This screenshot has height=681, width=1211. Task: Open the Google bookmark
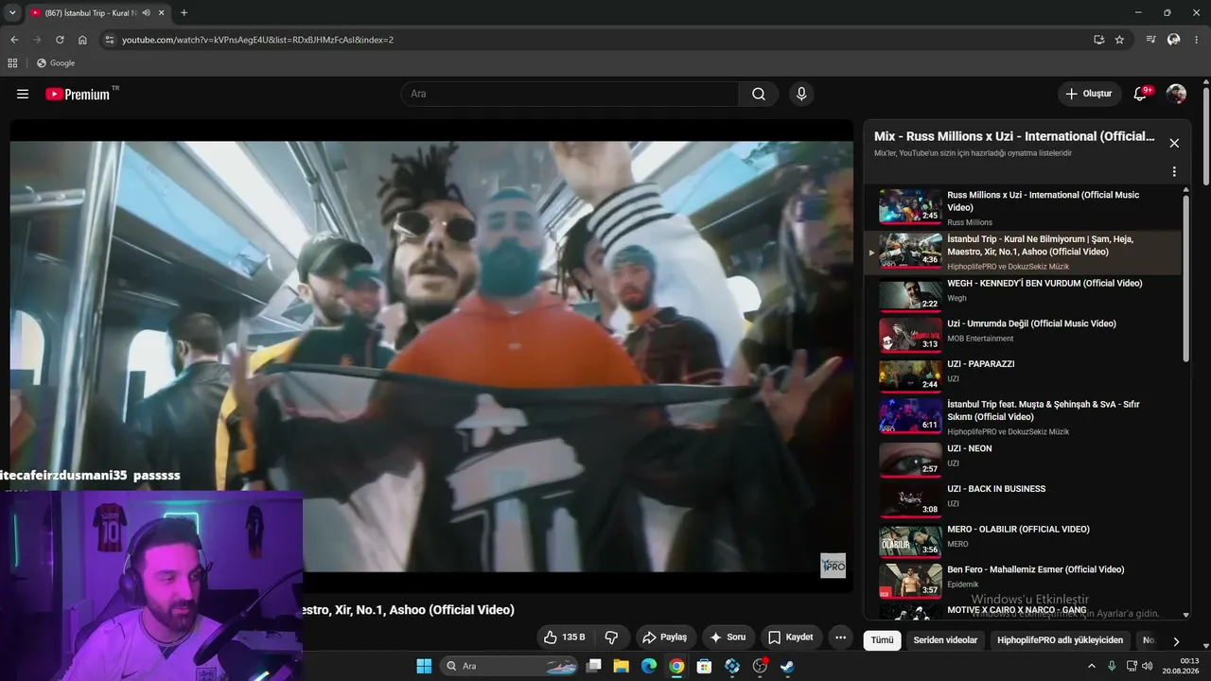coord(56,63)
